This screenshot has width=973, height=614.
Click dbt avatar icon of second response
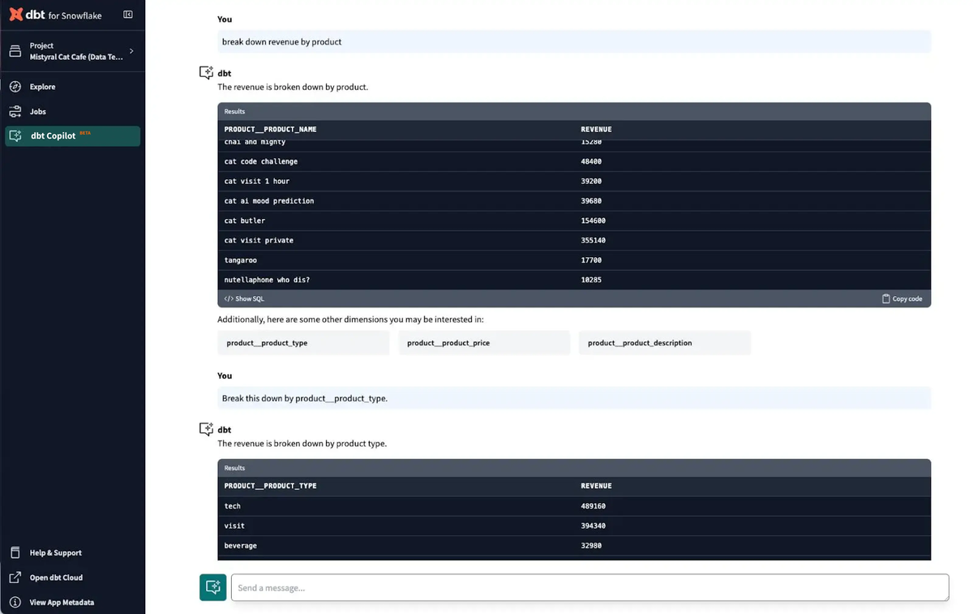207,429
